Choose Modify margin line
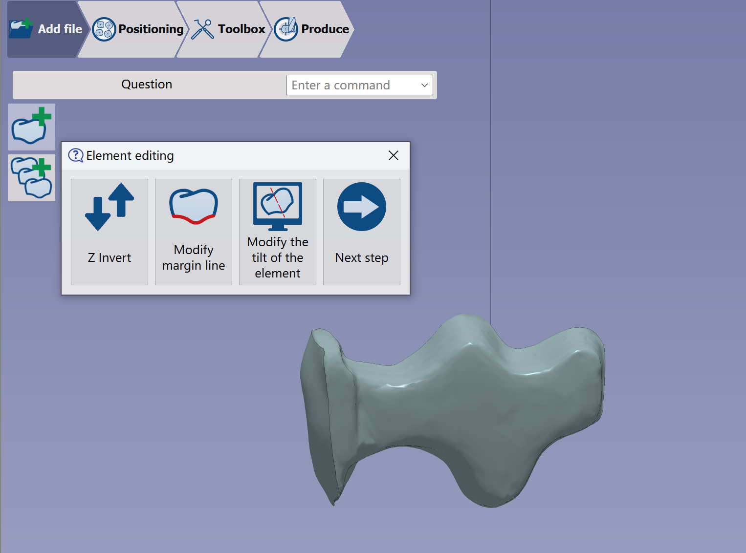The height and width of the screenshot is (553, 746). [x=194, y=232]
